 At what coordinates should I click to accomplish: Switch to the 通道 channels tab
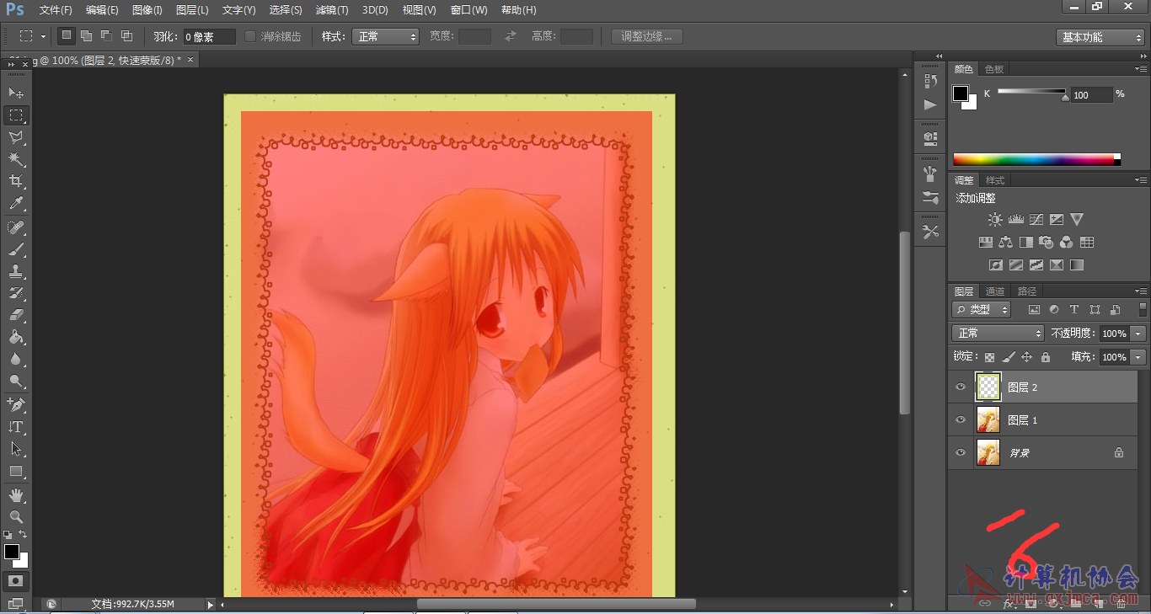tap(995, 291)
